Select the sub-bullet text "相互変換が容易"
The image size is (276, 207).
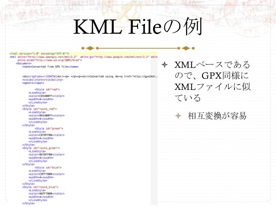(217, 116)
